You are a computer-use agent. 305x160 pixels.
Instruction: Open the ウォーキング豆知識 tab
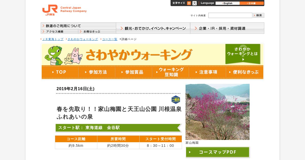[171, 72]
